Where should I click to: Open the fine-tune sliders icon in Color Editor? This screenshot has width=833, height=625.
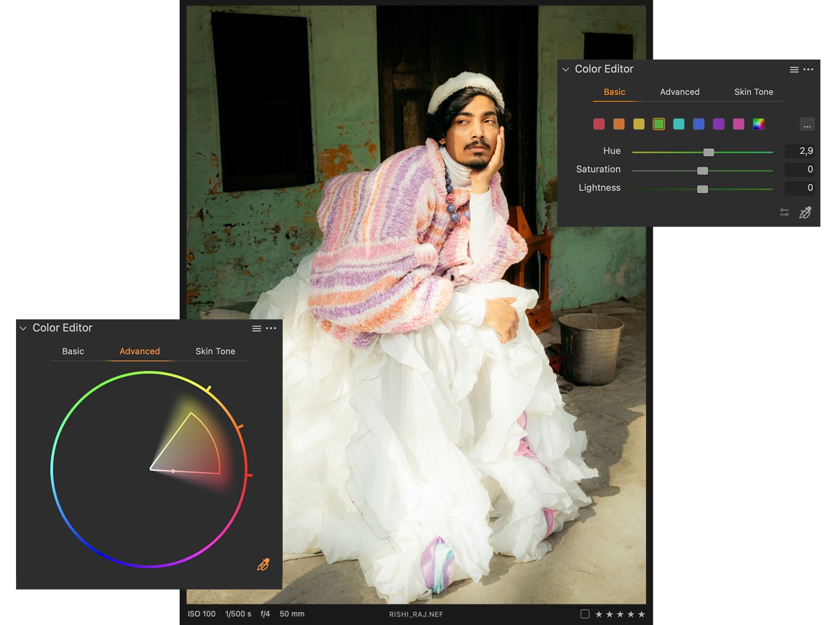pyautogui.click(x=784, y=212)
